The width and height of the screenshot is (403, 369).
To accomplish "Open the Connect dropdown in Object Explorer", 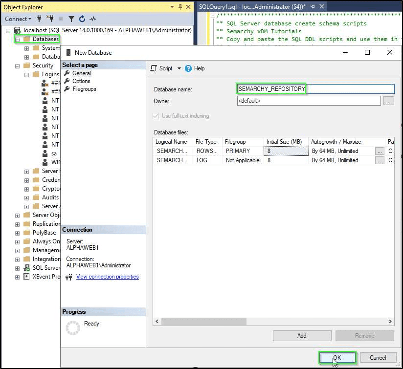I will [18, 19].
